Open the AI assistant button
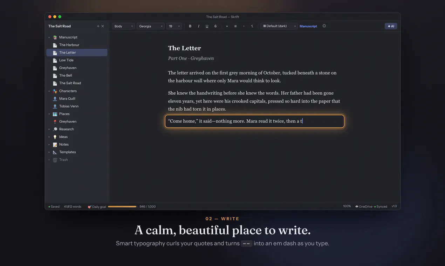445x266 pixels. pyautogui.click(x=391, y=26)
